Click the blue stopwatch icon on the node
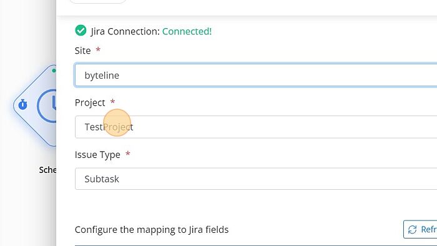The width and height of the screenshot is (437, 246). point(23,104)
